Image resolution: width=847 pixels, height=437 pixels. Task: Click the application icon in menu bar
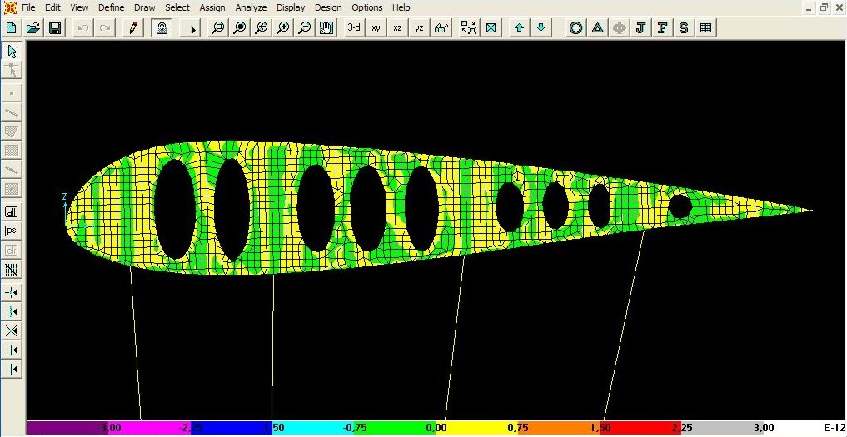coord(10,7)
